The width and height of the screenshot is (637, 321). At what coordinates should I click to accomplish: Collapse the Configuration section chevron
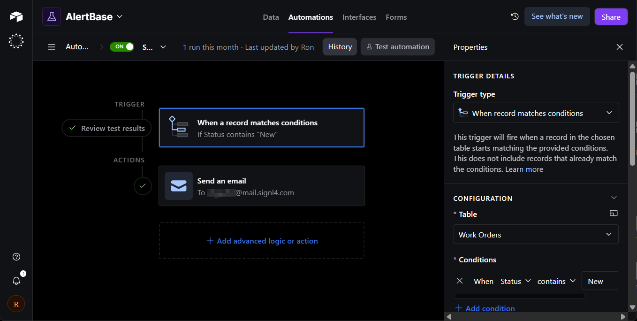point(614,198)
